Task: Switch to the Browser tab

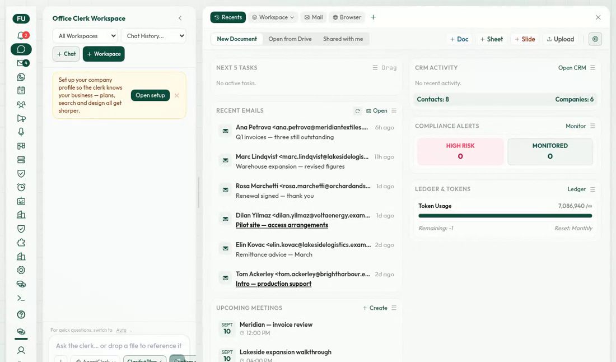Action: [x=347, y=17]
